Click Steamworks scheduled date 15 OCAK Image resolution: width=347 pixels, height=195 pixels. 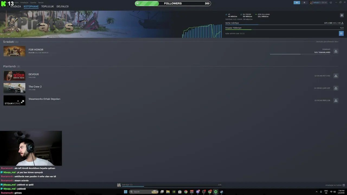pyautogui.click(x=322, y=100)
